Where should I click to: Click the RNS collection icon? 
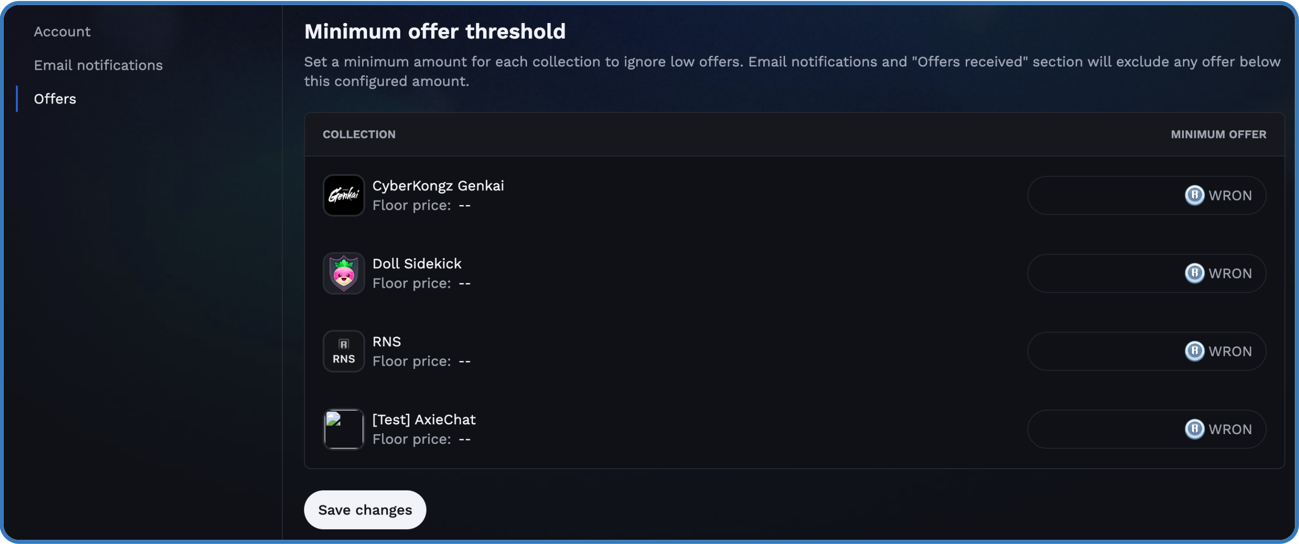coord(343,351)
